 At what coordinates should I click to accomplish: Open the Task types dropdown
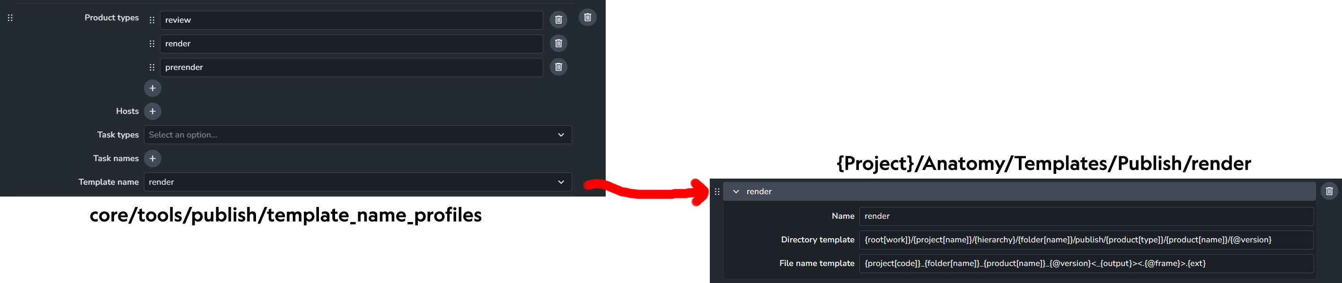[x=358, y=135]
